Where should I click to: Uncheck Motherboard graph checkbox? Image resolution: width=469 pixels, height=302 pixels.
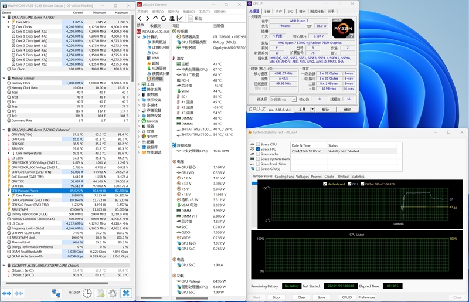coord(325,184)
